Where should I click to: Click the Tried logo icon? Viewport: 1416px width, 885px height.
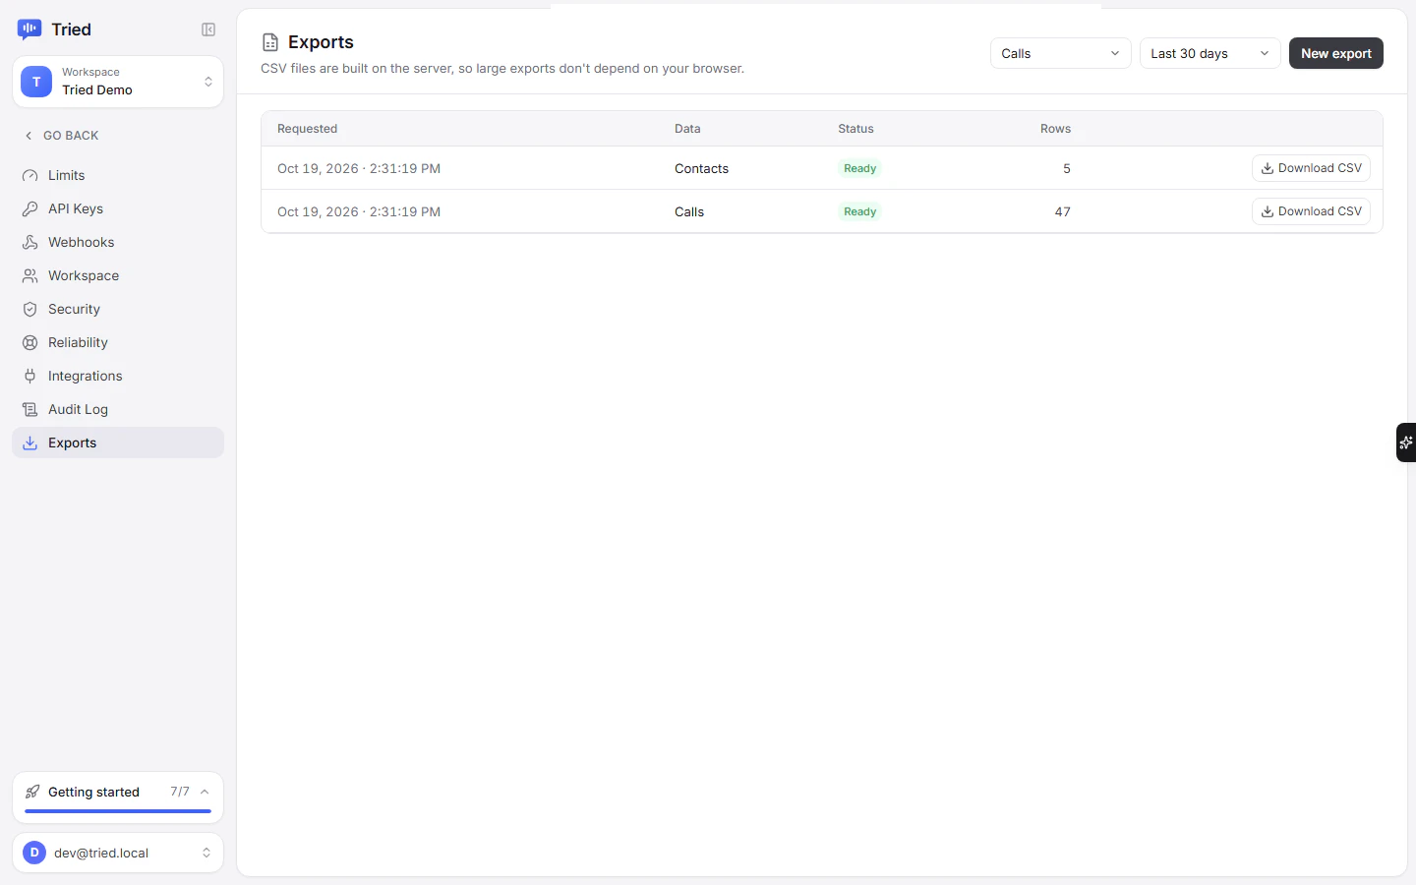[29, 29]
